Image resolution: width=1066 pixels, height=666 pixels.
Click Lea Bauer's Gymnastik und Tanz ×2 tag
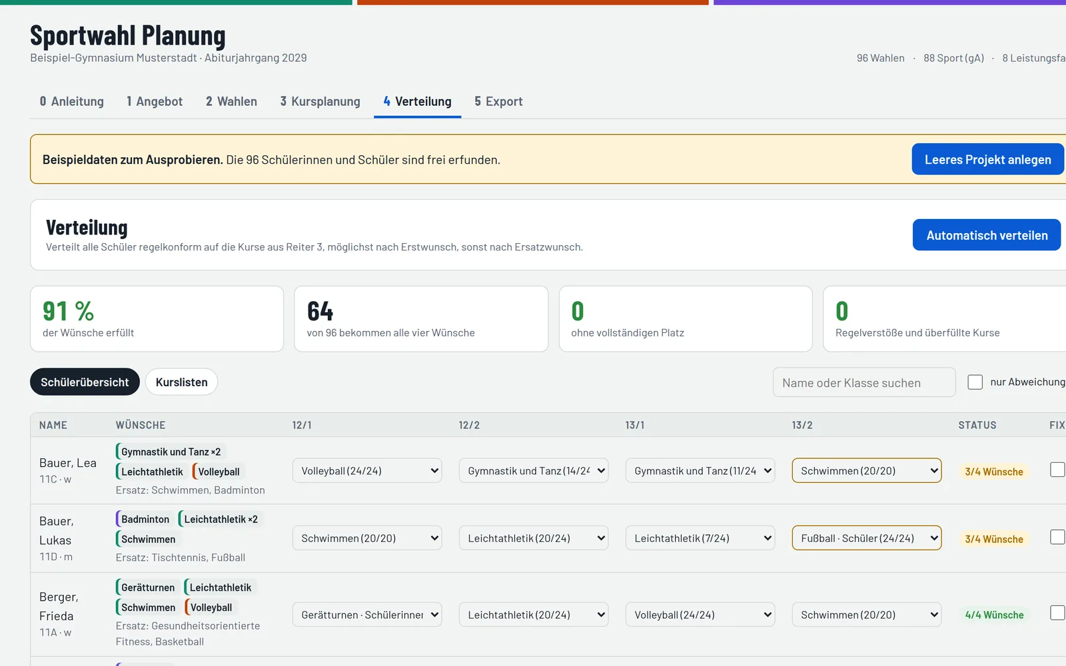(171, 452)
